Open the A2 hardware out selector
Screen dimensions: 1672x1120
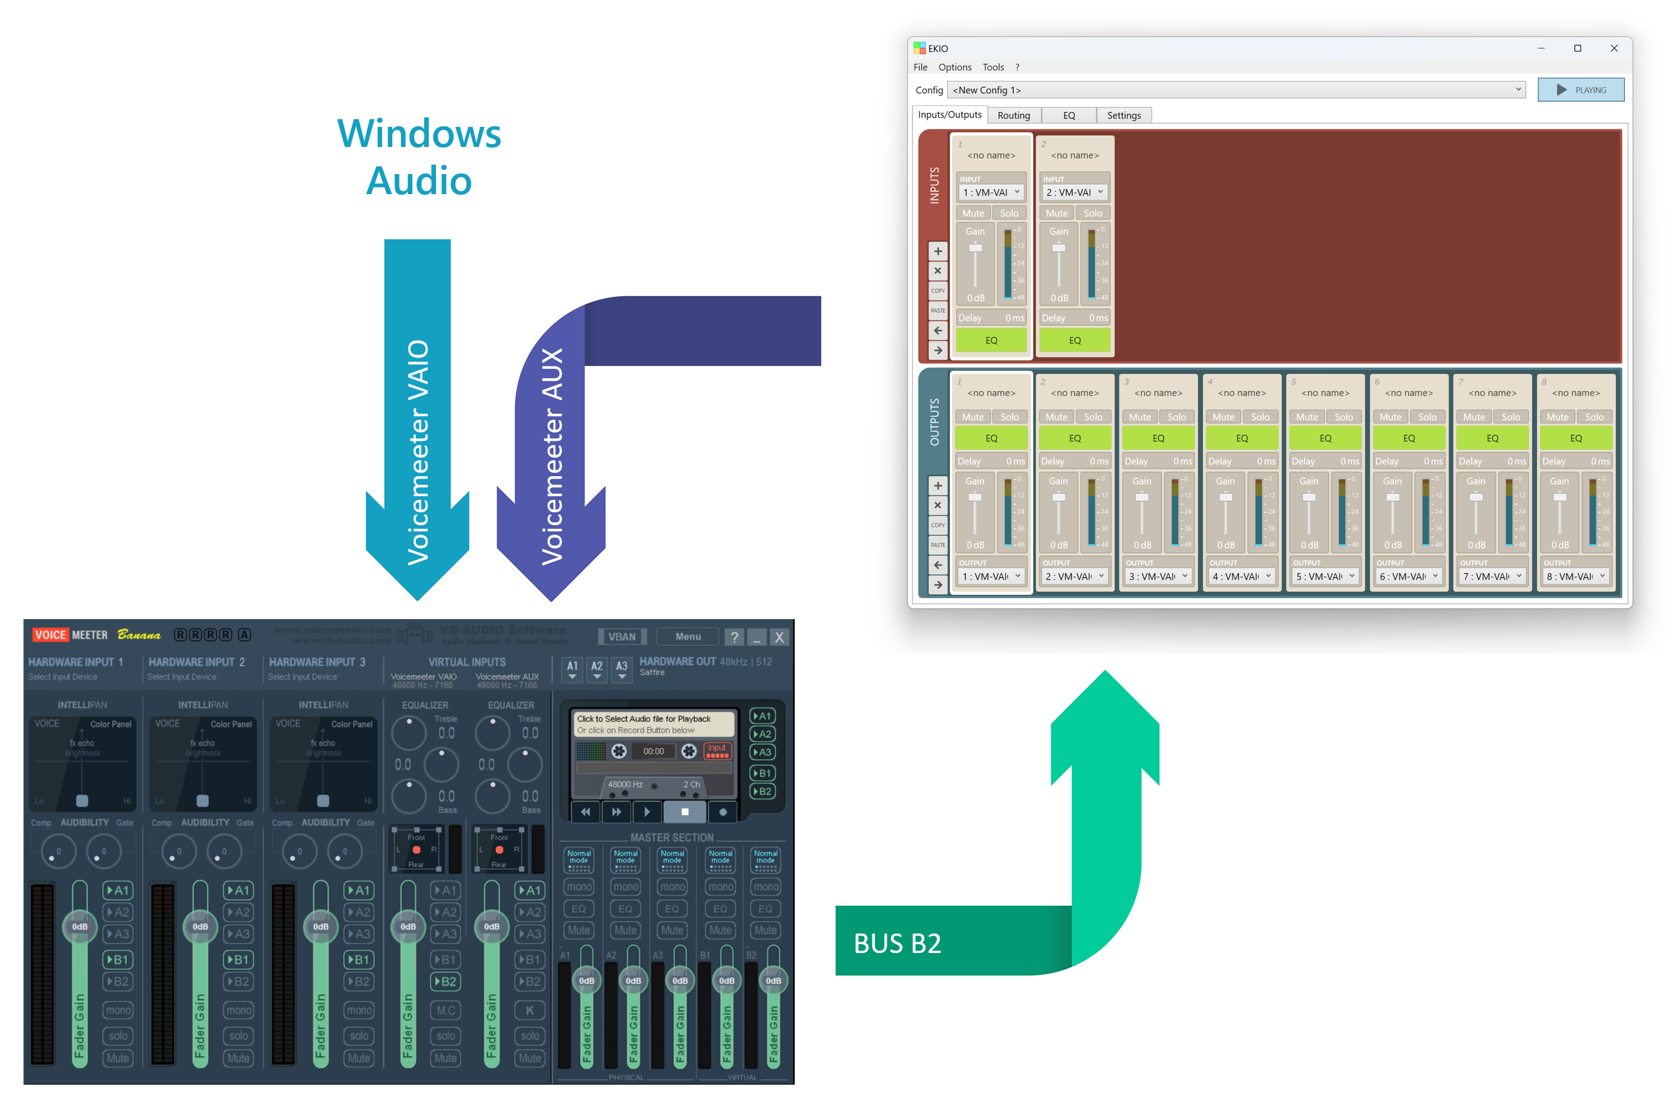pyautogui.click(x=597, y=669)
